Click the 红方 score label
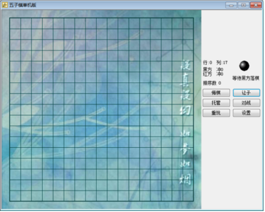Image resolution: width=265 pixels, height=212 pixels. 207,74
